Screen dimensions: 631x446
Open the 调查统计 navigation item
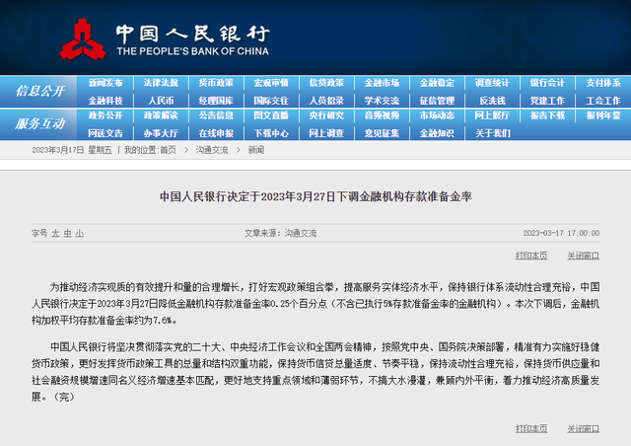tap(492, 83)
